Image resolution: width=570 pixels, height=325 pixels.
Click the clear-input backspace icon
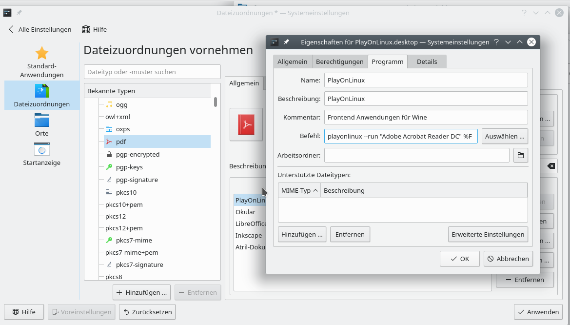550,166
